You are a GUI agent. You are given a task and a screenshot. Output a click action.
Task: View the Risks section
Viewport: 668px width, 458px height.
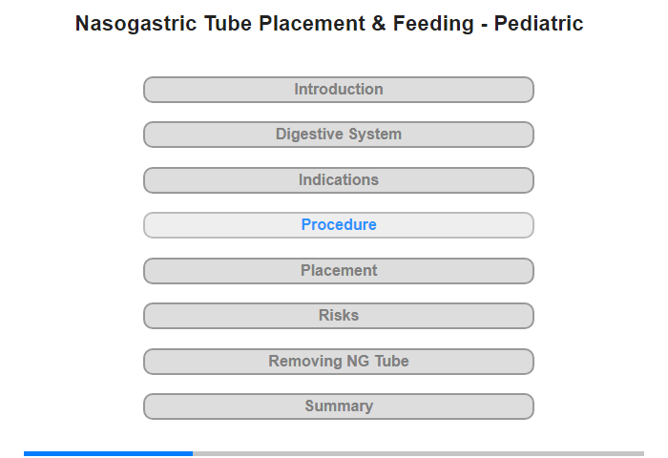[338, 316]
